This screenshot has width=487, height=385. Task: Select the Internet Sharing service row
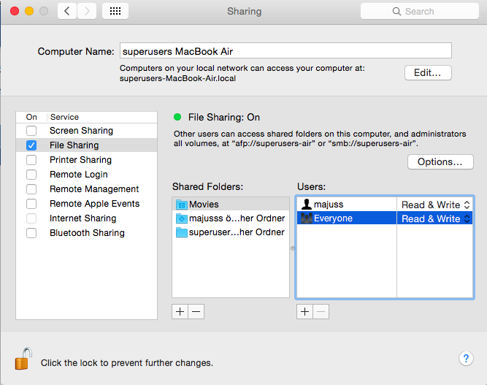tap(87, 218)
